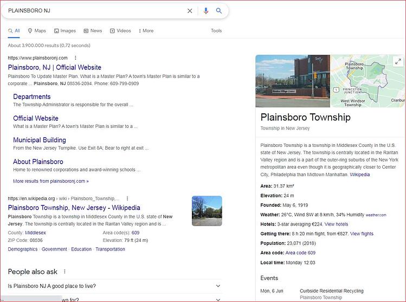This screenshot has height=302, width=406.
Task: Switch to the News tab
Action: pyautogui.click(x=93, y=30)
